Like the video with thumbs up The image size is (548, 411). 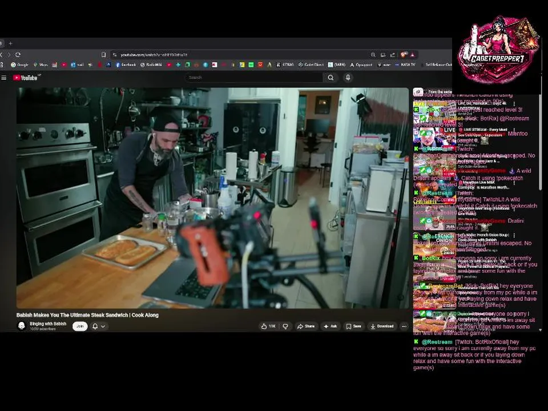264,327
